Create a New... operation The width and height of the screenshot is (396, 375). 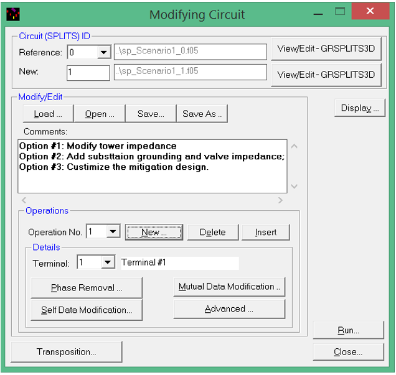[154, 232]
